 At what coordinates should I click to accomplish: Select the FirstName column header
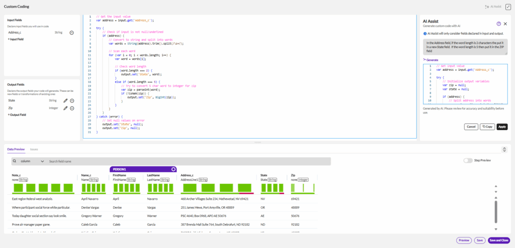coord(120,176)
